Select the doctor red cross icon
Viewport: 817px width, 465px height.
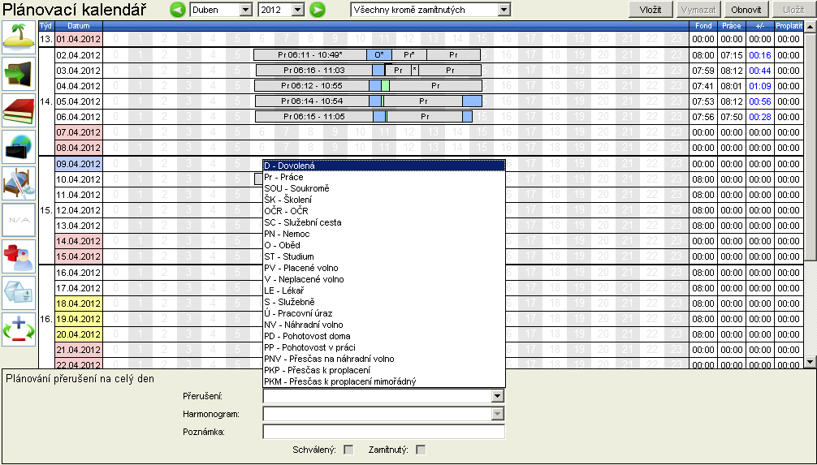pos(19,256)
